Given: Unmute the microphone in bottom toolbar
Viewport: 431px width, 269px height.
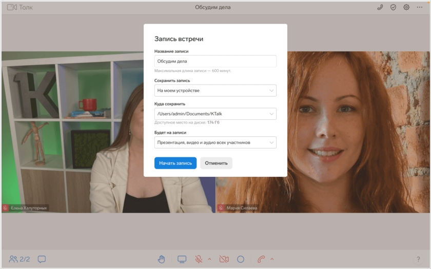Looking at the screenshot, I should (199, 259).
